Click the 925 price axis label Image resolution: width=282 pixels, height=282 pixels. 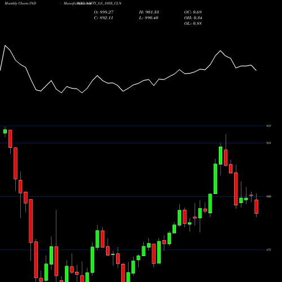pyautogui.click(x=268, y=143)
